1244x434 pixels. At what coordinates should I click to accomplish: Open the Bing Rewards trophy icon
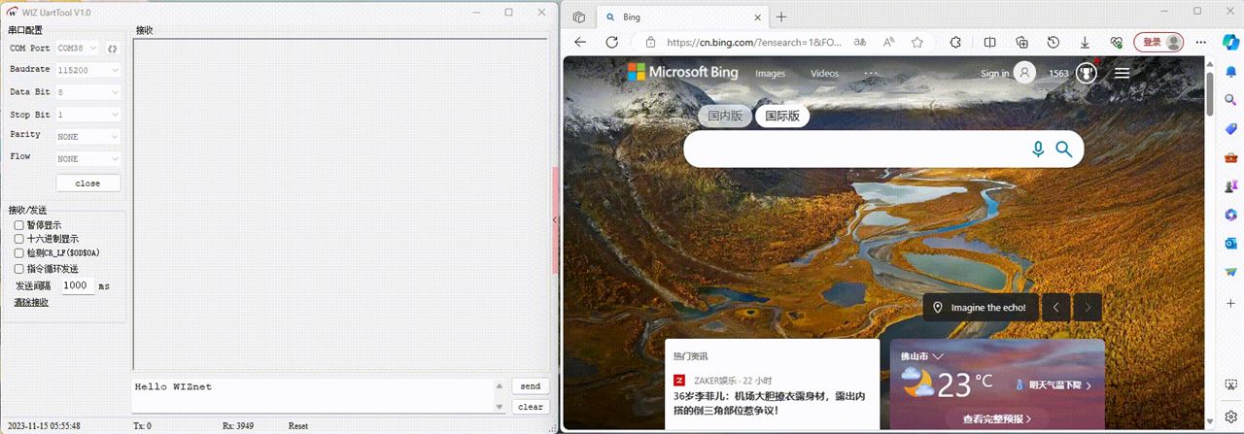(1086, 73)
